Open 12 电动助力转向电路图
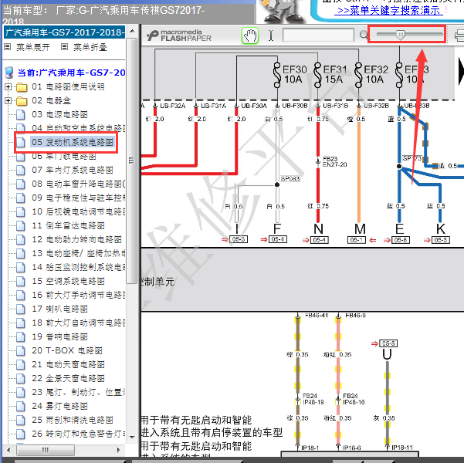This screenshot has height=463, width=464. pyautogui.click(x=76, y=239)
